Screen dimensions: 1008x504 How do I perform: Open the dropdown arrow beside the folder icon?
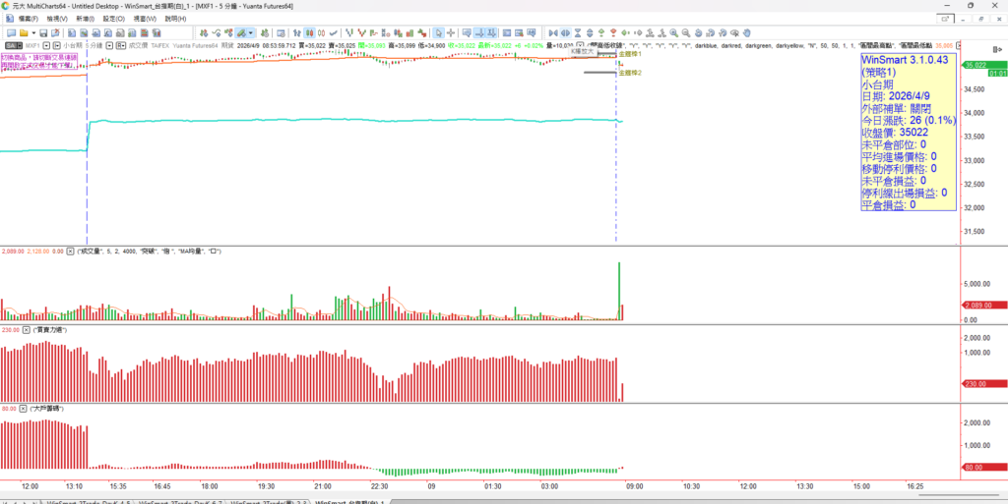coord(33,32)
